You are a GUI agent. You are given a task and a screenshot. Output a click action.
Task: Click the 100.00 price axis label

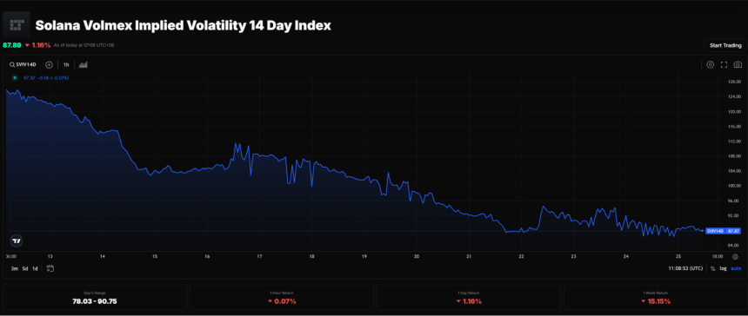[735, 186]
